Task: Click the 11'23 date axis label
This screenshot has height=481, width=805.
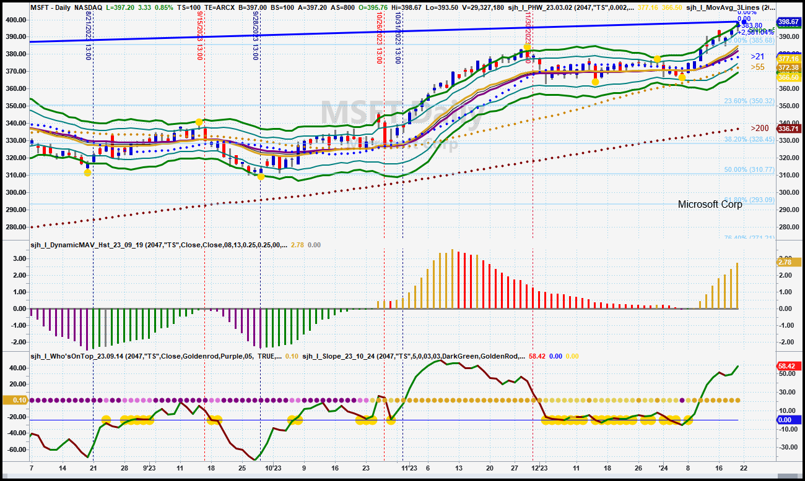Action: [409, 469]
